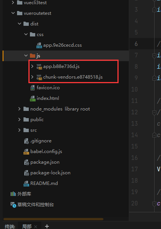
Task: Expand the vuecli3test folder chevron
Action: coord(13,3)
